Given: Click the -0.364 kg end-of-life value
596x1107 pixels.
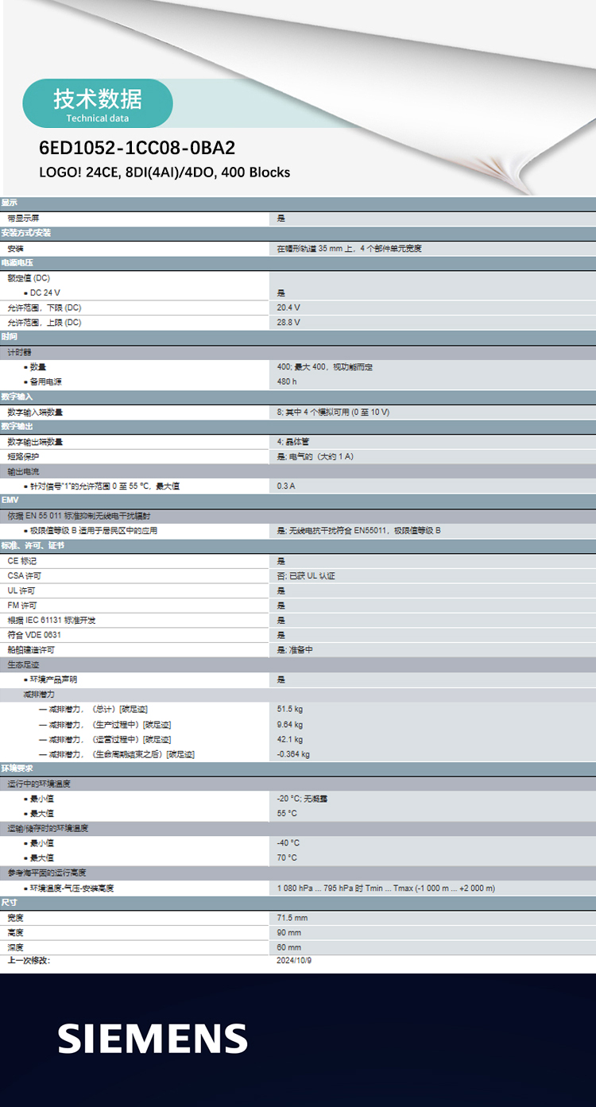Looking at the screenshot, I should (293, 754).
